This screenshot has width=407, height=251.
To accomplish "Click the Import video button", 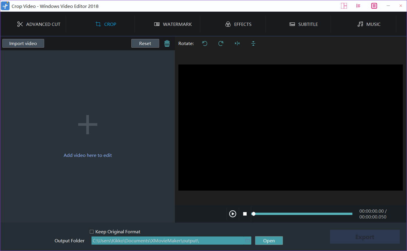I will coord(23,43).
